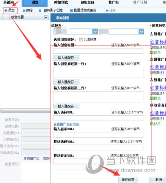Viewport: 166px width, 183px height.
Task: Open the 超级皇冠 tab
Action: 87,2
